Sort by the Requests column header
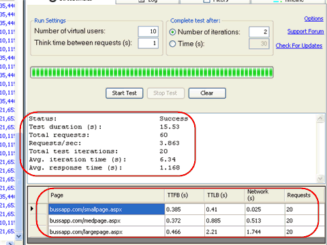The width and height of the screenshot is (327, 245). click(x=305, y=195)
